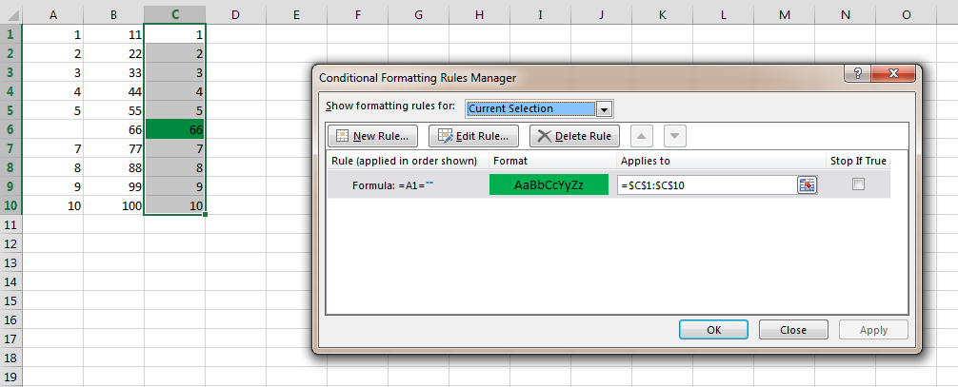Open Edit Rule dialog
The image size is (958, 387).
(x=473, y=136)
